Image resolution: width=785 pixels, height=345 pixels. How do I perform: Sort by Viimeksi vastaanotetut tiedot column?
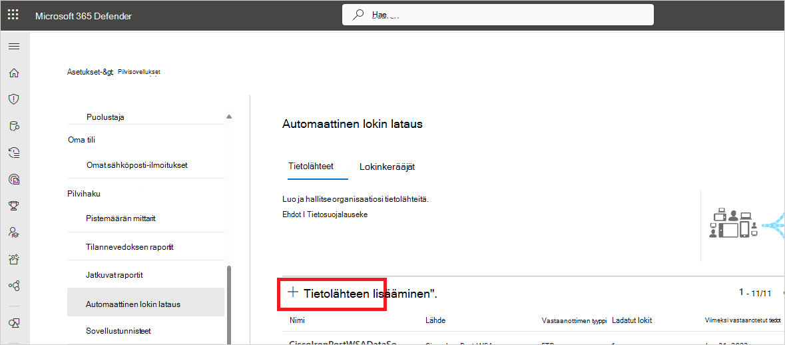[744, 320]
